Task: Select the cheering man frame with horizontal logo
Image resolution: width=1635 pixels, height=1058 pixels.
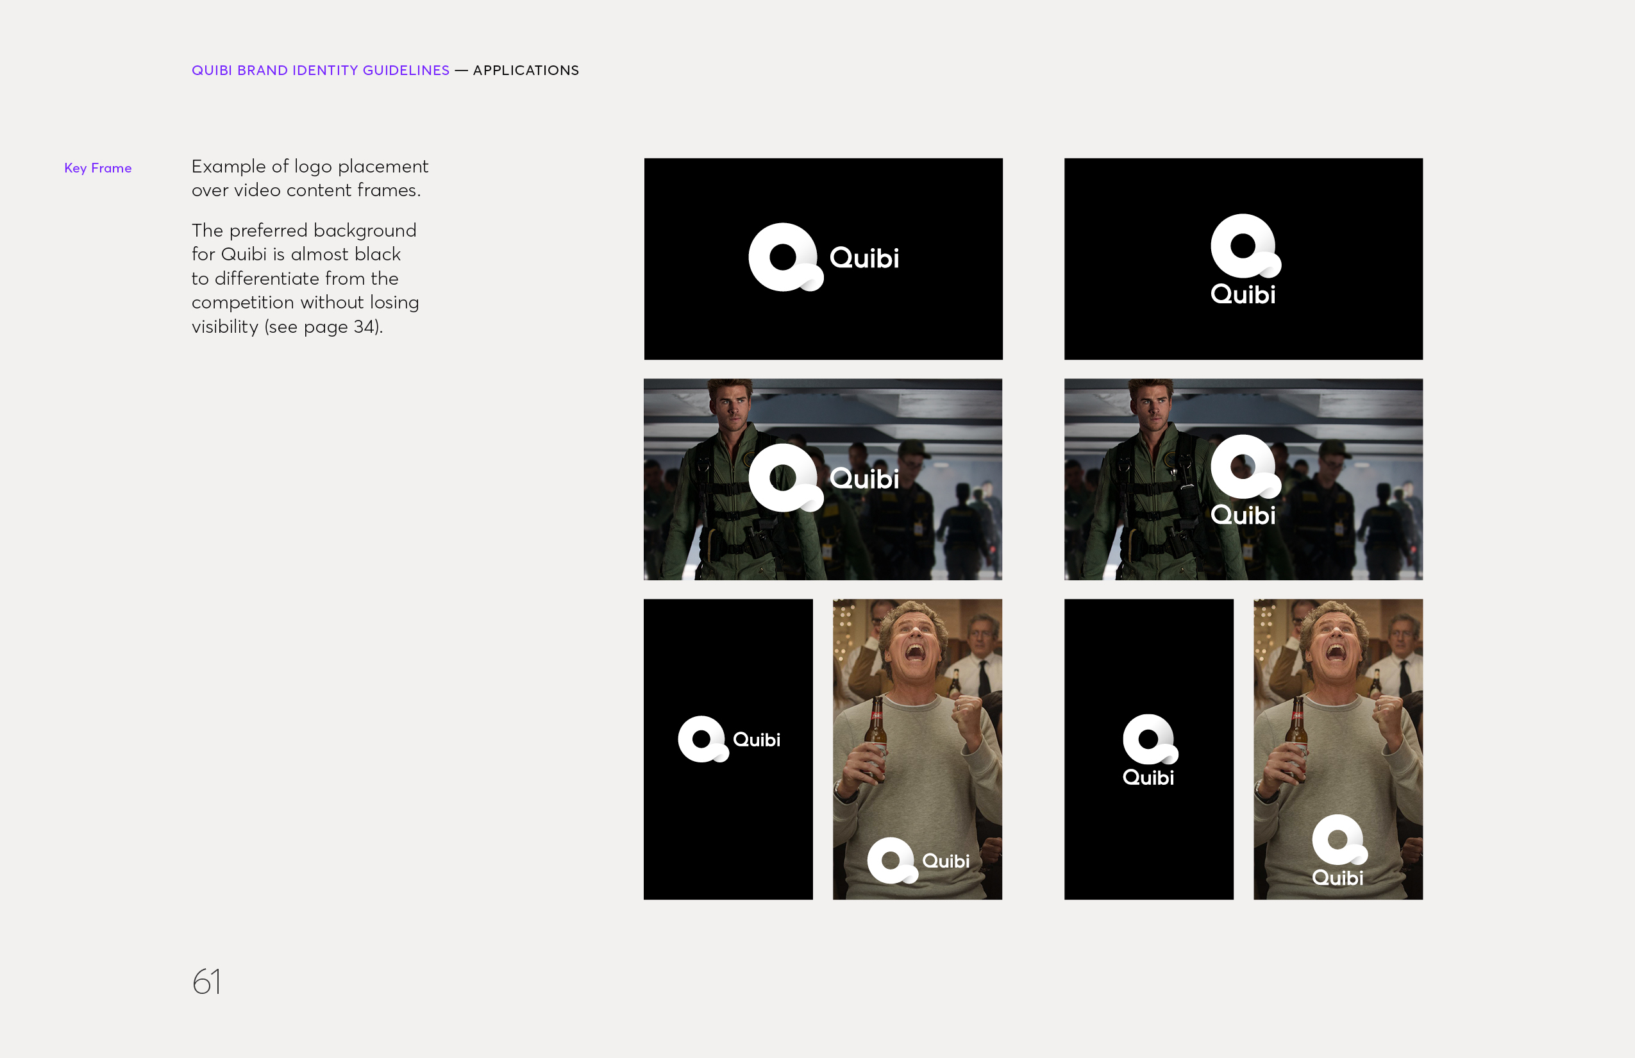Action: click(917, 750)
